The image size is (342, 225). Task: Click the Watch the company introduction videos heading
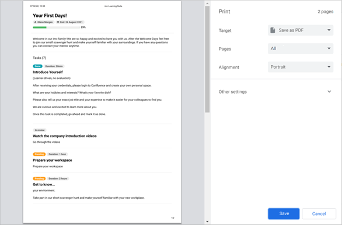tap(65, 136)
